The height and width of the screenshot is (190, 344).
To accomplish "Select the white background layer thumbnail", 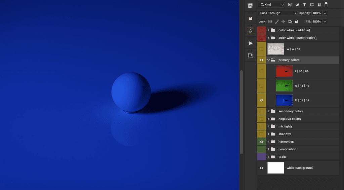I will coord(276,168).
